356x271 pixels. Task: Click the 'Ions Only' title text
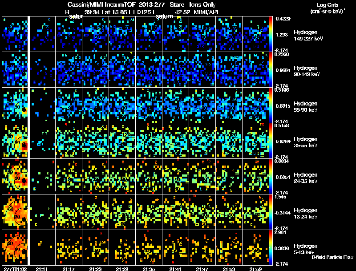(202, 4)
